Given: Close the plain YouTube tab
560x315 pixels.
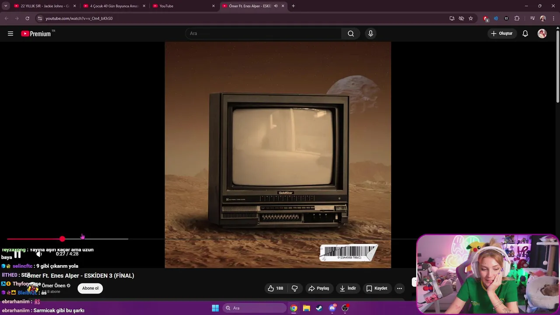Looking at the screenshot, I should click(213, 6).
